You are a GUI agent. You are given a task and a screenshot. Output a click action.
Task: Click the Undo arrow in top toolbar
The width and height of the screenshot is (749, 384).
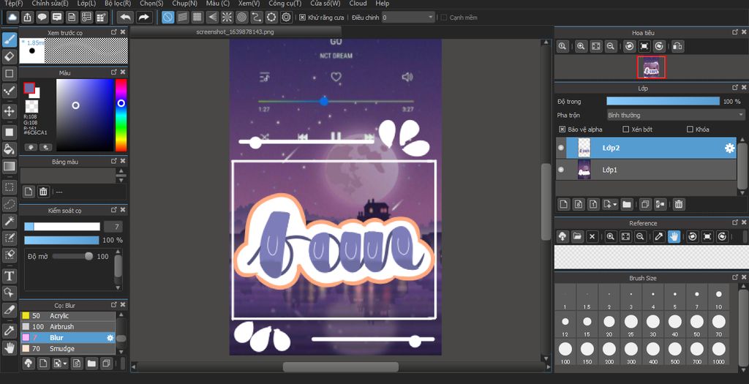pos(125,18)
